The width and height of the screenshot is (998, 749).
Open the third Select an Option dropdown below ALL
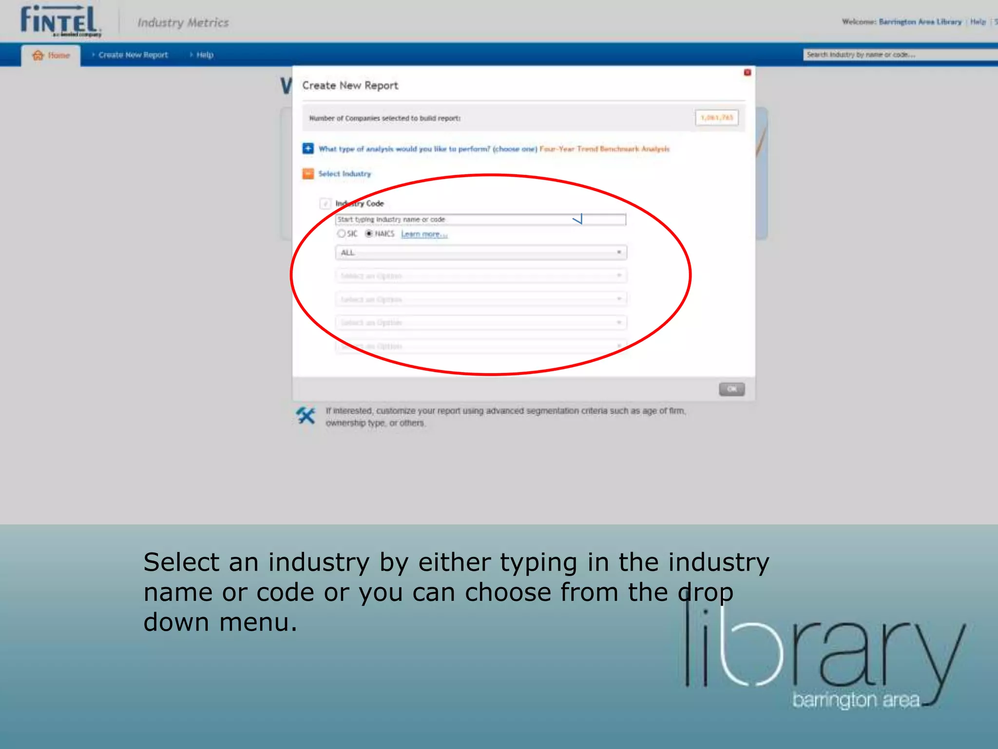point(481,322)
